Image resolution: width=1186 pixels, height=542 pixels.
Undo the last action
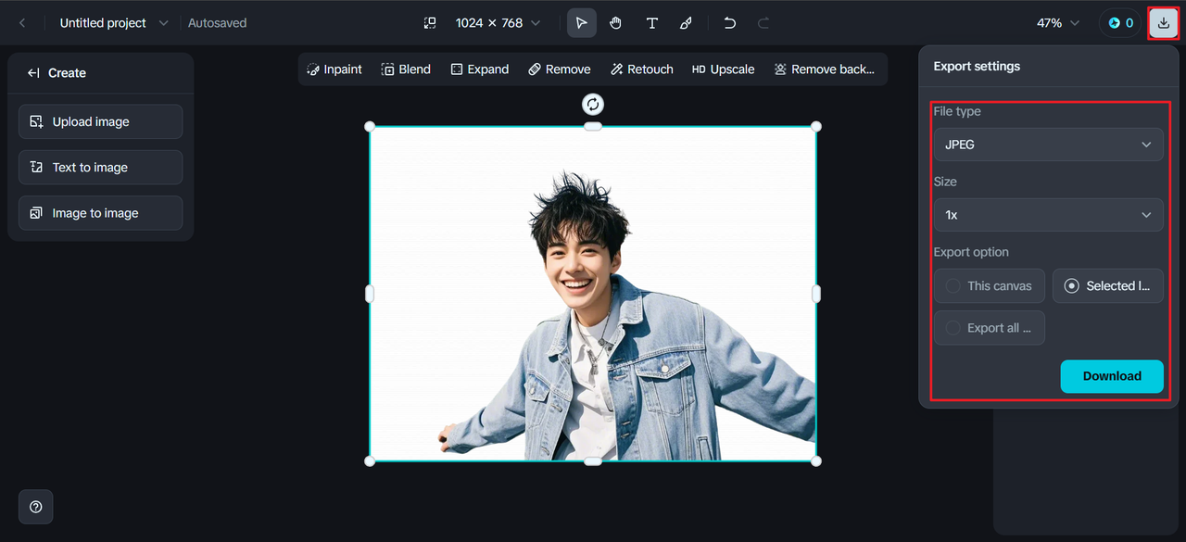(730, 23)
